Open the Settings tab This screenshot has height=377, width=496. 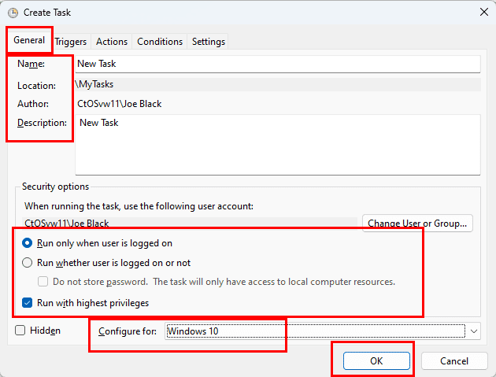tap(208, 42)
